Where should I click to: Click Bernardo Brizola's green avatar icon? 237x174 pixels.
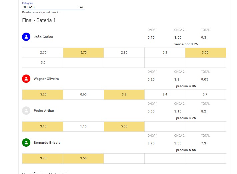tap(26, 143)
